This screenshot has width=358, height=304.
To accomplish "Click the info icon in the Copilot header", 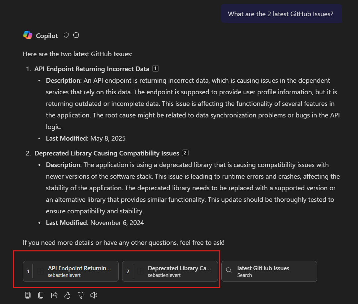I will (x=76, y=35).
